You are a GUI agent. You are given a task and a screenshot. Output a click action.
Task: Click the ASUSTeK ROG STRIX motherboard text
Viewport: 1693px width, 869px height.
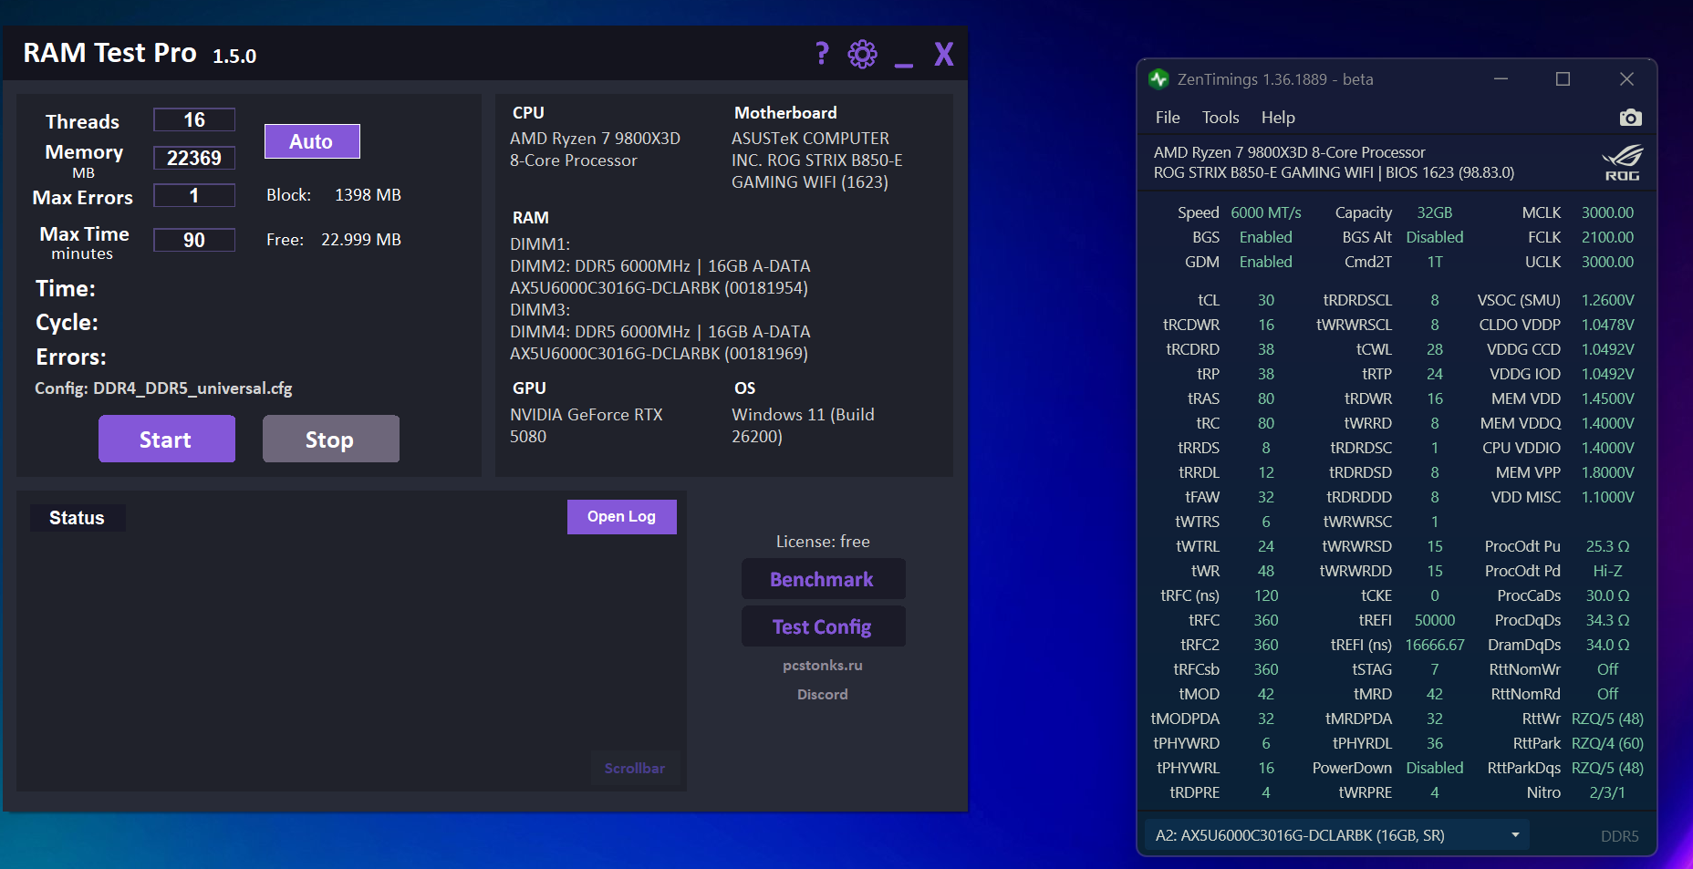click(817, 160)
